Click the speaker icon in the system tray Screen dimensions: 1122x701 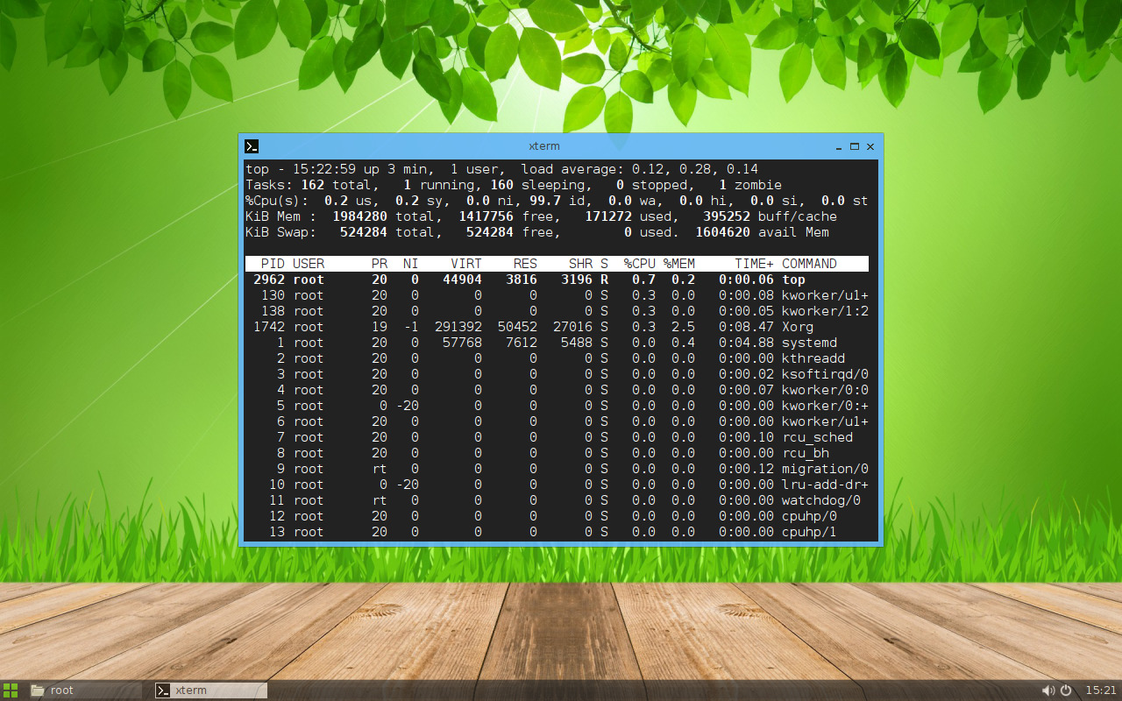(x=1048, y=690)
